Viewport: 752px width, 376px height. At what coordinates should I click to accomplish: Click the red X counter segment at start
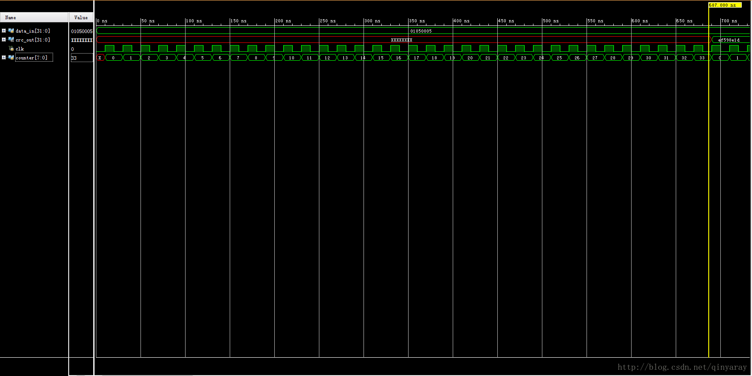[x=100, y=58]
